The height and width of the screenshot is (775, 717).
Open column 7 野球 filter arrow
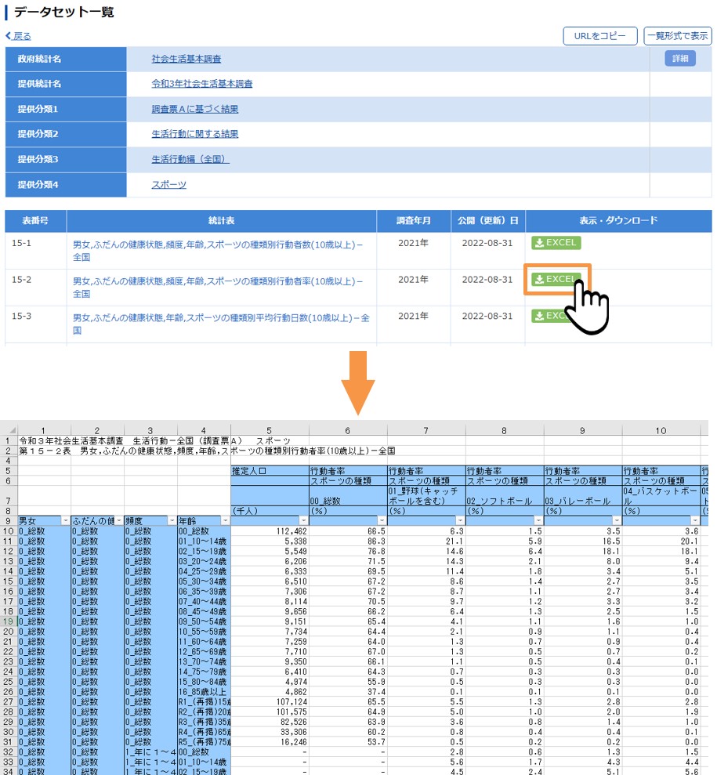pyautogui.click(x=460, y=521)
